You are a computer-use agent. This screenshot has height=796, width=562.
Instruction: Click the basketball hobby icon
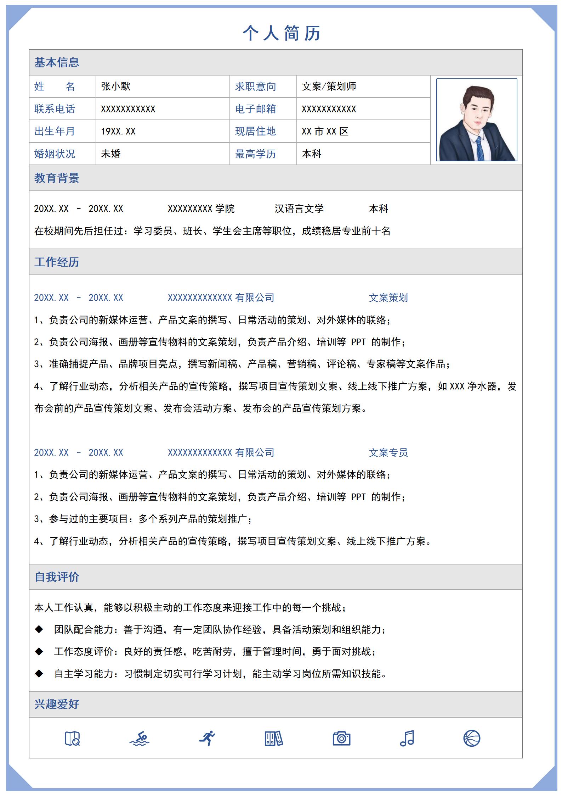472,739
